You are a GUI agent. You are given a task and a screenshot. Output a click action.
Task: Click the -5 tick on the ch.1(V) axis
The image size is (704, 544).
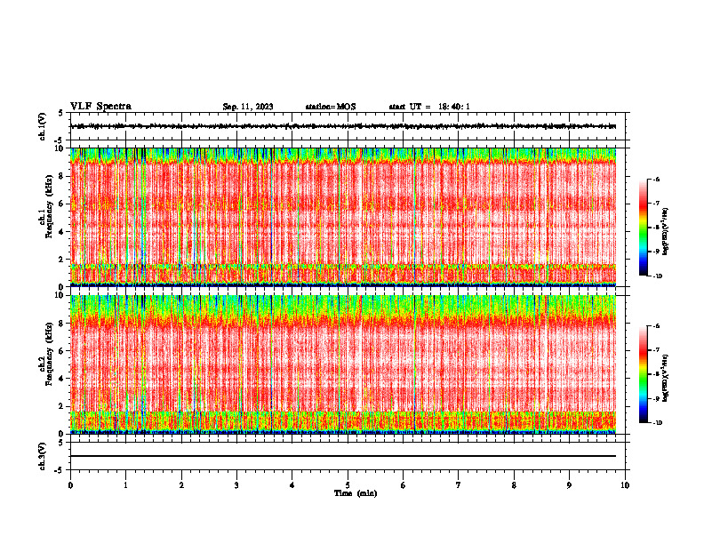(60, 140)
